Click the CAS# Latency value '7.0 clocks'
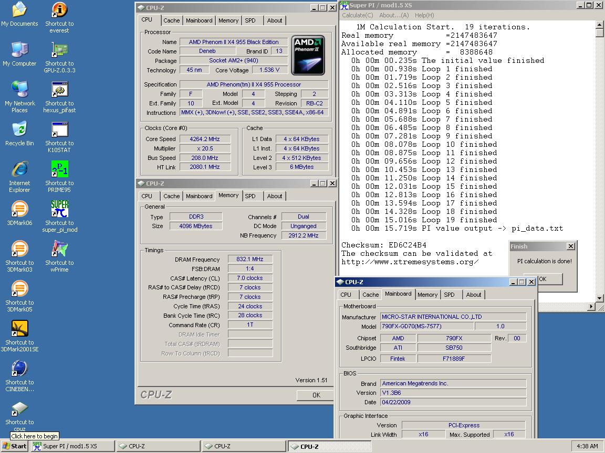The height and width of the screenshot is (453, 605). pyautogui.click(x=249, y=278)
